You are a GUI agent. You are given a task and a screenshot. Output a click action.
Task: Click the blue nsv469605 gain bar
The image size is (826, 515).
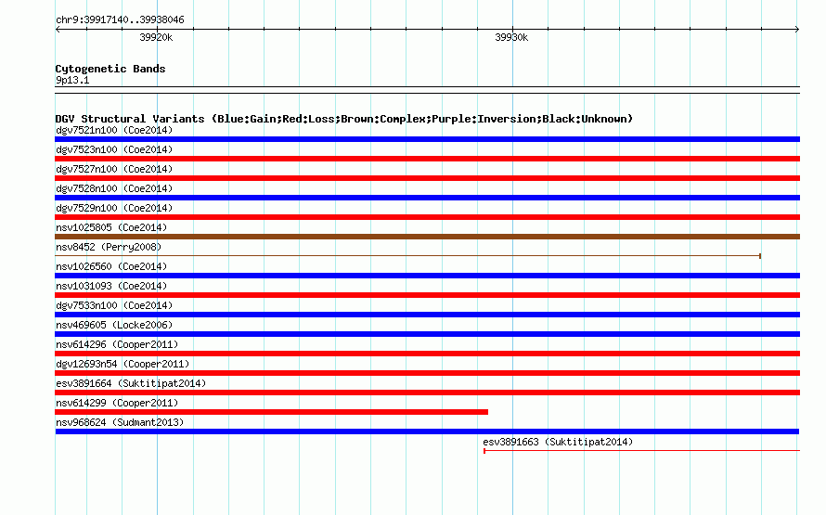pyautogui.click(x=427, y=334)
